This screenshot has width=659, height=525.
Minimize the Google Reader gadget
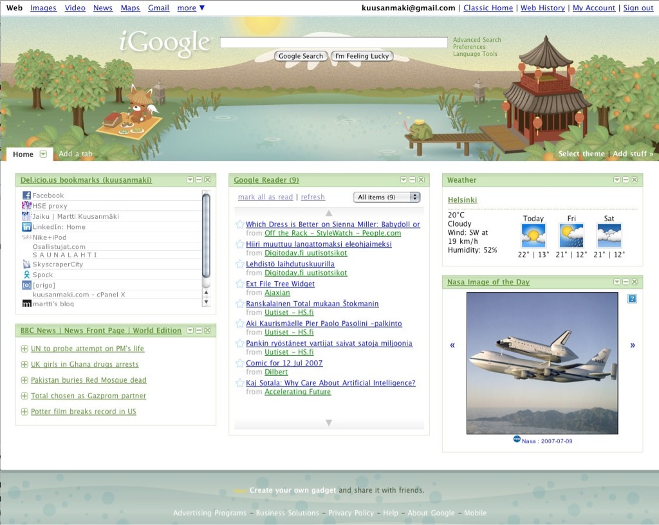(412, 180)
